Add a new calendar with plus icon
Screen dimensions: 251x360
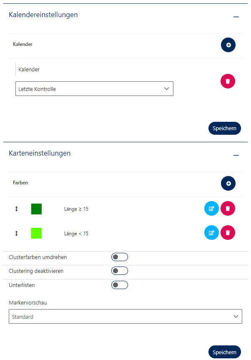click(x=228, y=45)
